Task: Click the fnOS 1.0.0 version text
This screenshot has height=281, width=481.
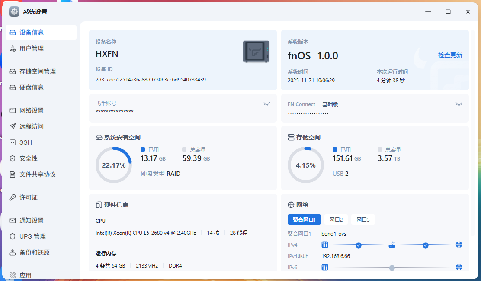Action: (x=313, y=55)
